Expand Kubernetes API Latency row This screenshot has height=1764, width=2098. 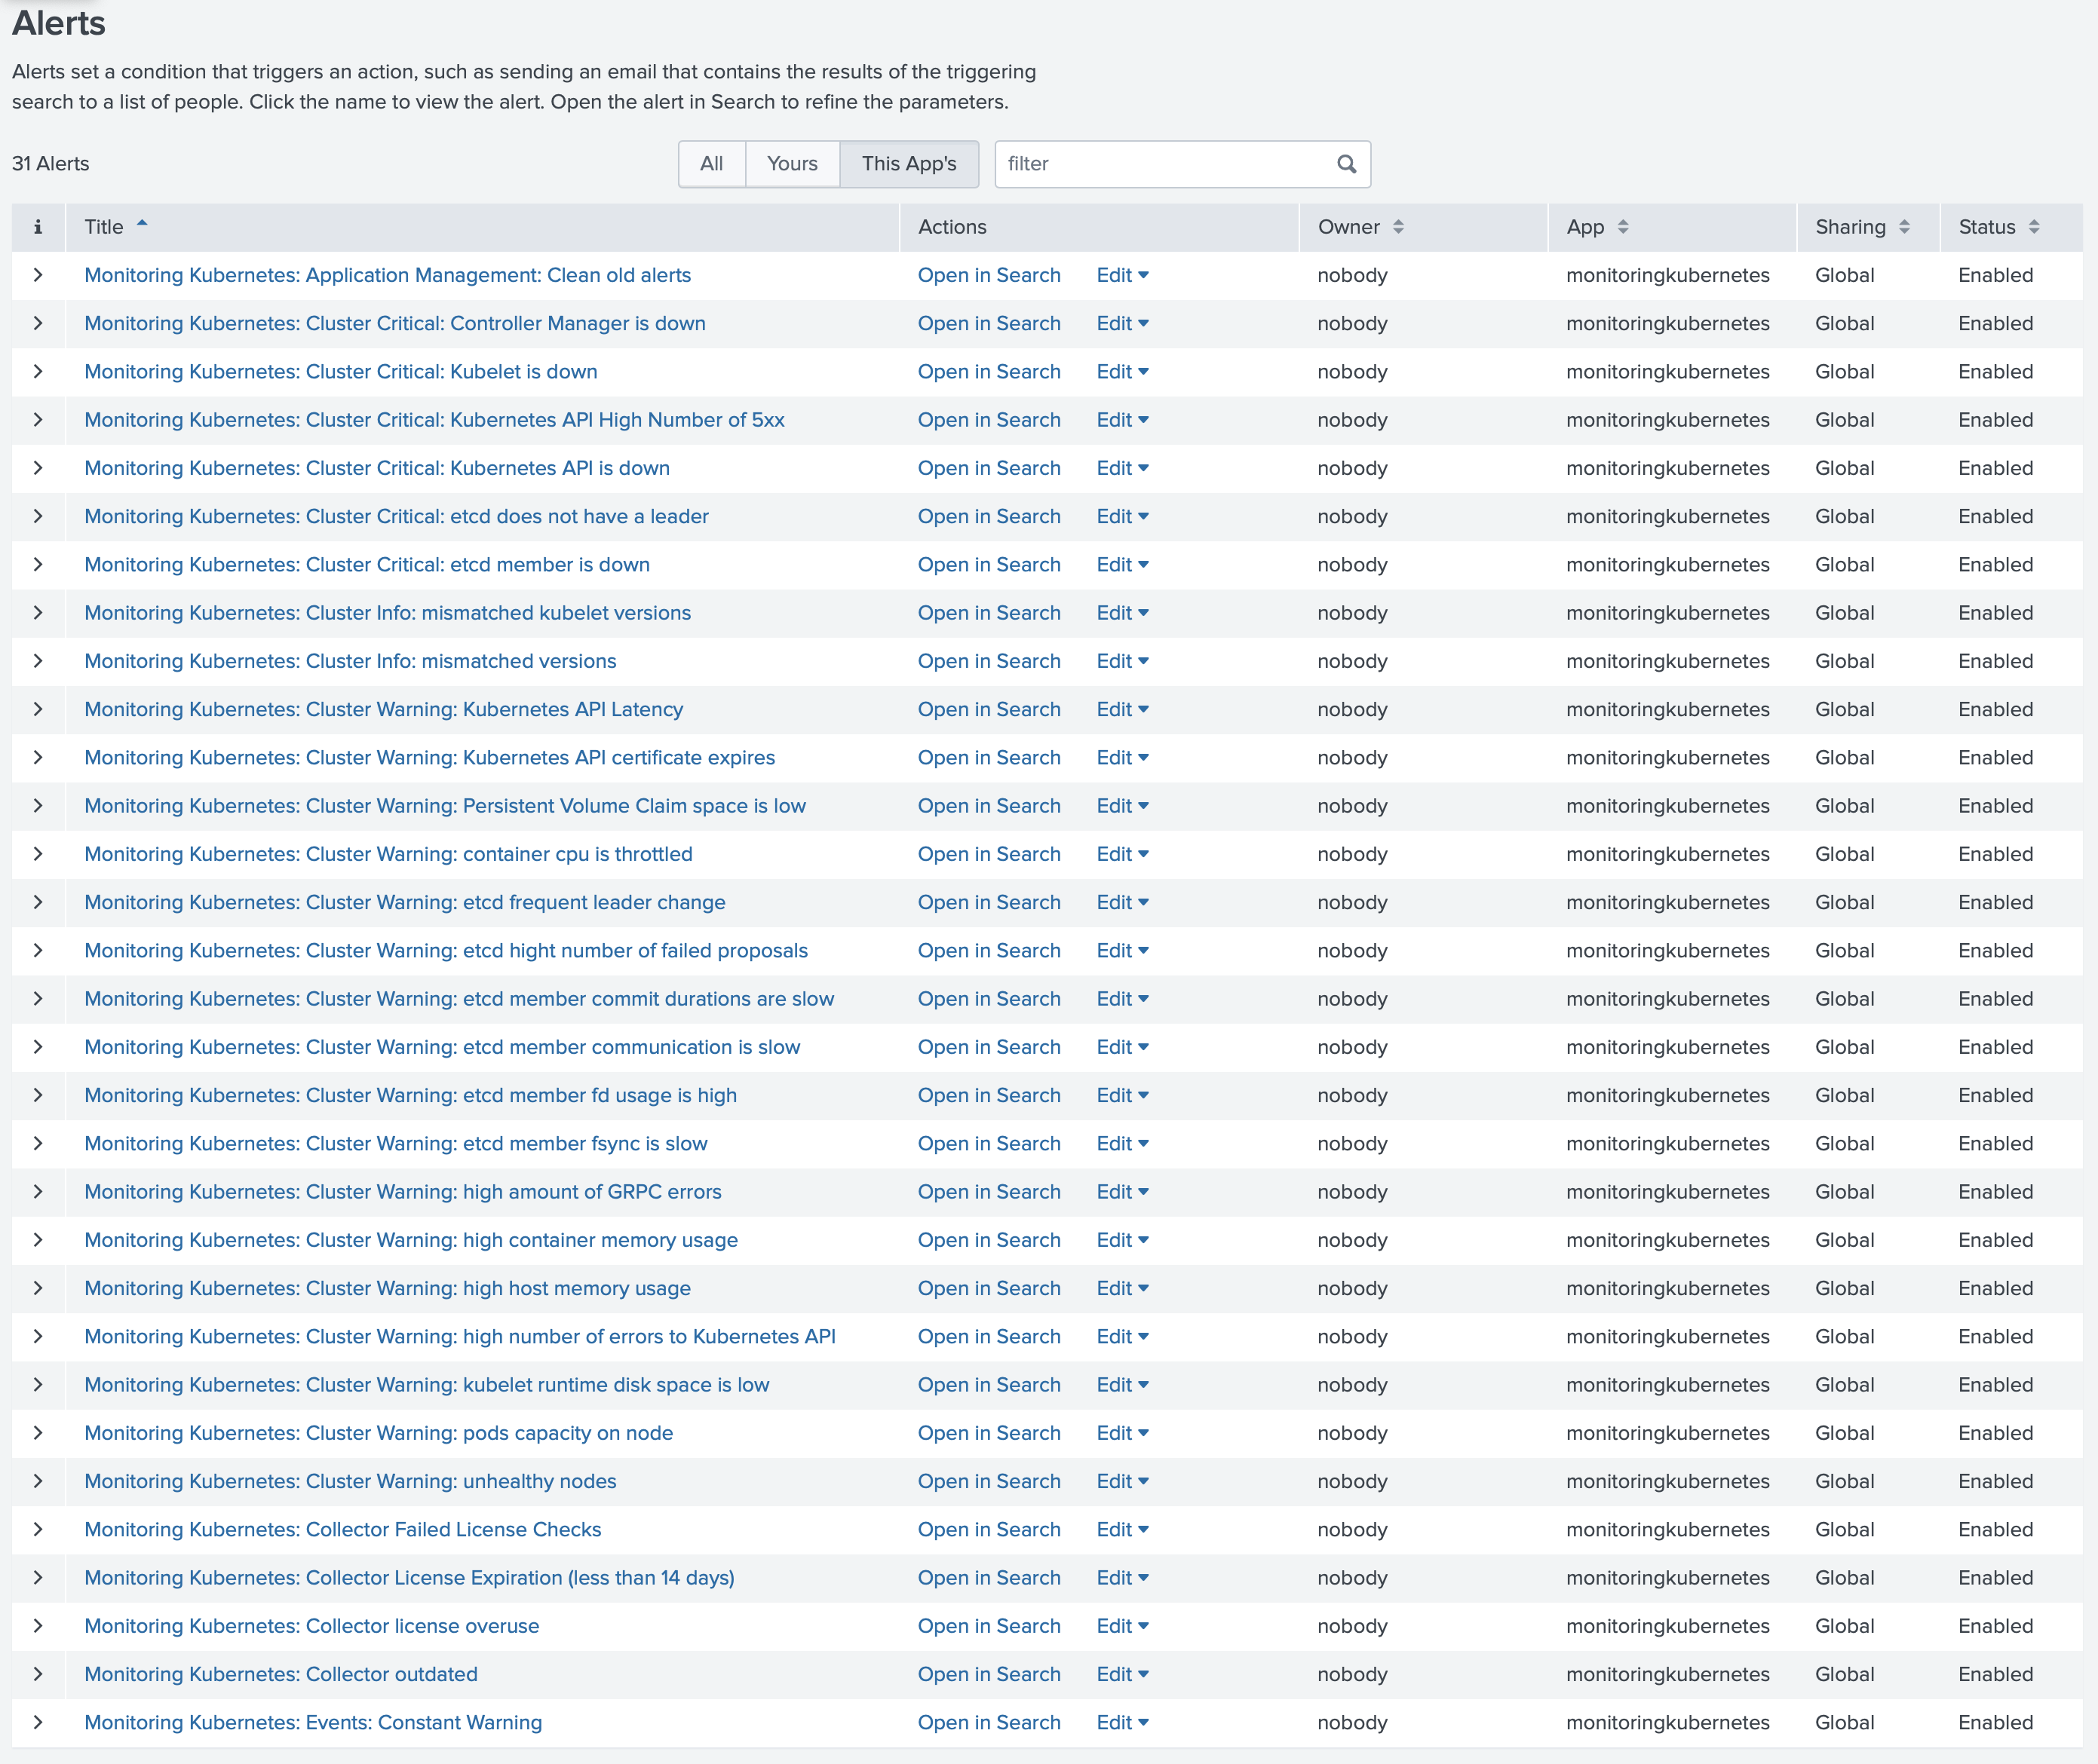point(38,709)
